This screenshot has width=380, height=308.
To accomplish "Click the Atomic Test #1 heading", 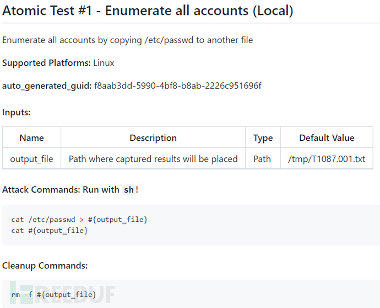I will coord(148,10).
